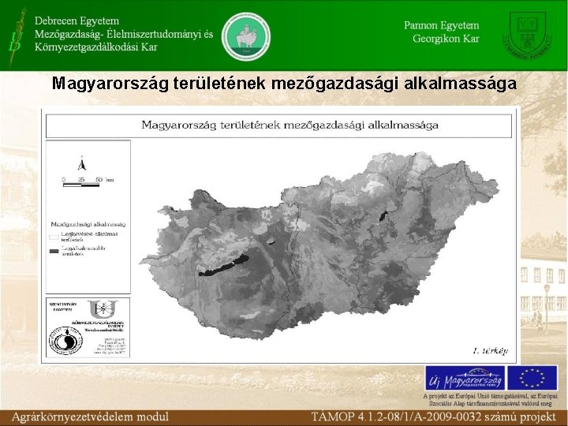568x426 pixels.
Task: Click the 'Legkevésbé alkalmas területek' legend label
Action: click(89, 237)
